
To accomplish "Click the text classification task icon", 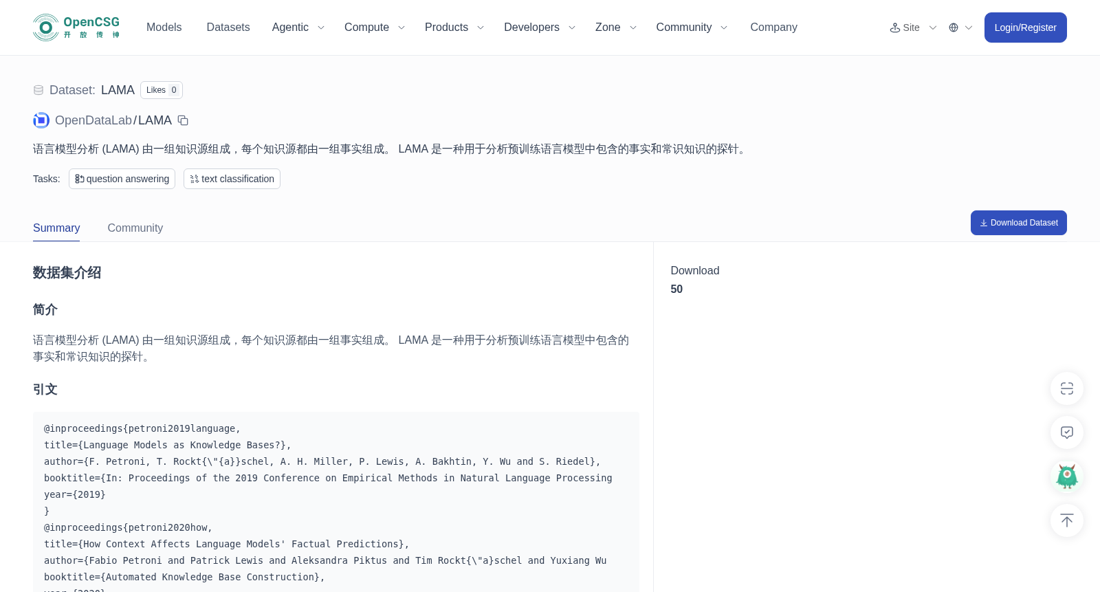I will 195,179.
